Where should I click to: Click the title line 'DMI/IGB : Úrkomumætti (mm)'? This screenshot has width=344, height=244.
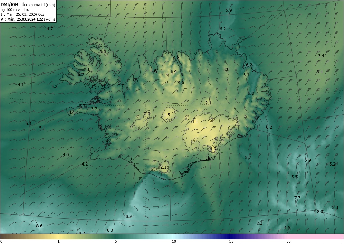point(28,5)
